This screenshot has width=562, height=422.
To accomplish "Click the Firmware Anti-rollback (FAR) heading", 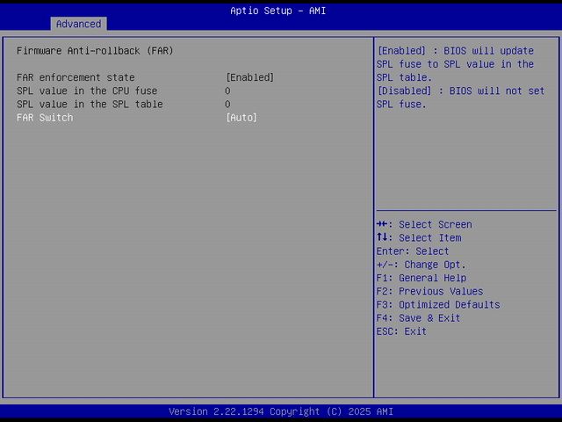I will (x=95, y=51).
